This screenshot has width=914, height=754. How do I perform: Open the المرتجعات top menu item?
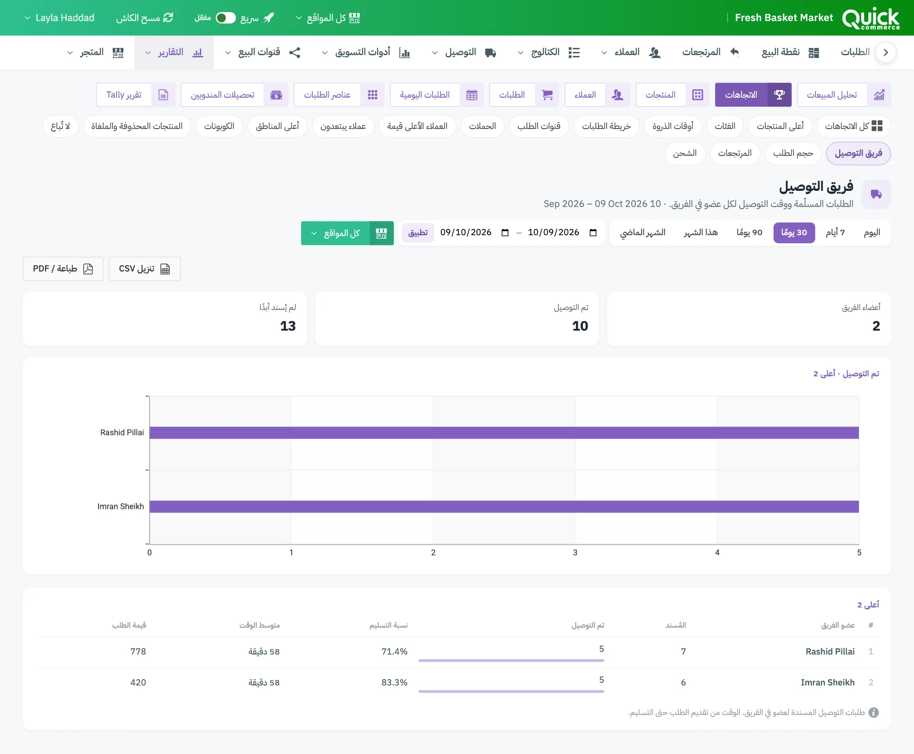(x=710, y=52)
